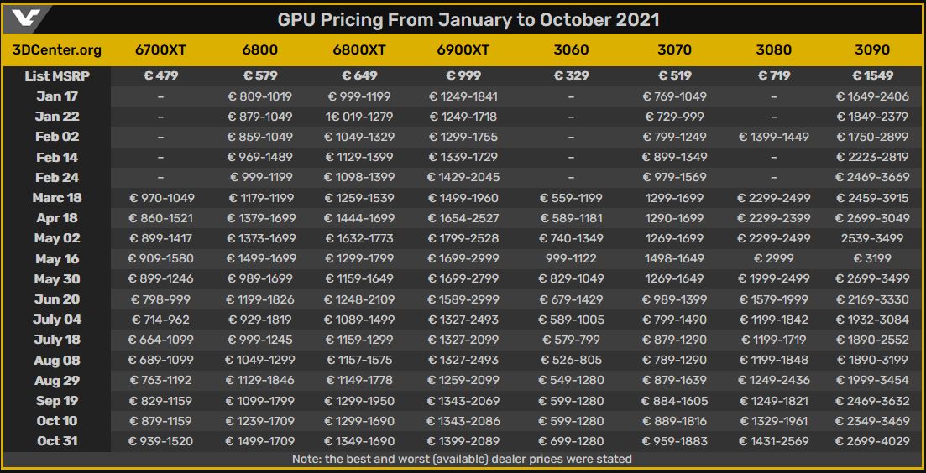Click the May 16 row label
Image resolution: width=926 pixels, height=473 pixels.
(57, 259)
